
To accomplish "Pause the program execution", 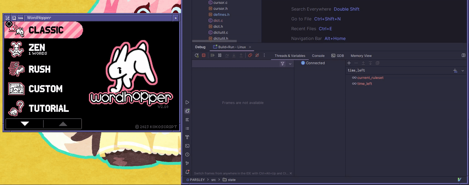I will coord(220,55).
